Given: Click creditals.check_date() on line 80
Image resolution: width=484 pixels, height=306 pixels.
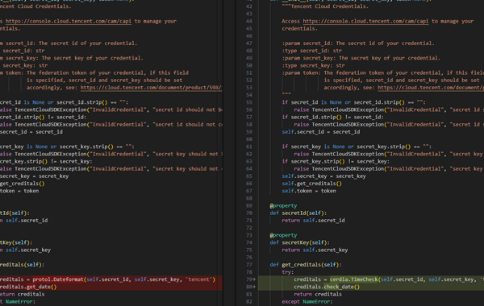Looking at the screenshot, I should 327,287.
